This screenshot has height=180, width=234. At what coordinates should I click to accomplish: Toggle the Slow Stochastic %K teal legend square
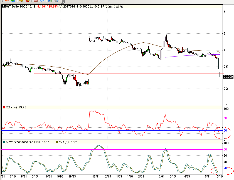pos(4,142)
